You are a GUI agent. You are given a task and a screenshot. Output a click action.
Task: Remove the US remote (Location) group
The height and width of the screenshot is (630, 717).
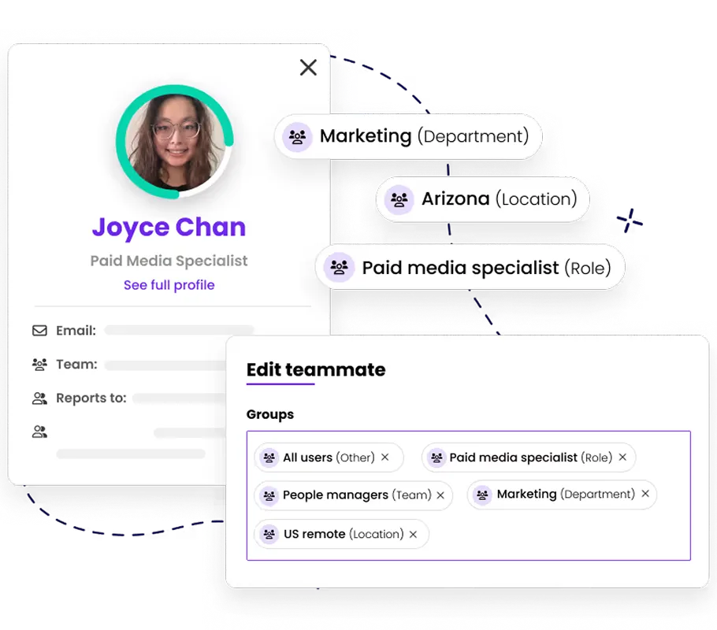[x=413, y=534]
